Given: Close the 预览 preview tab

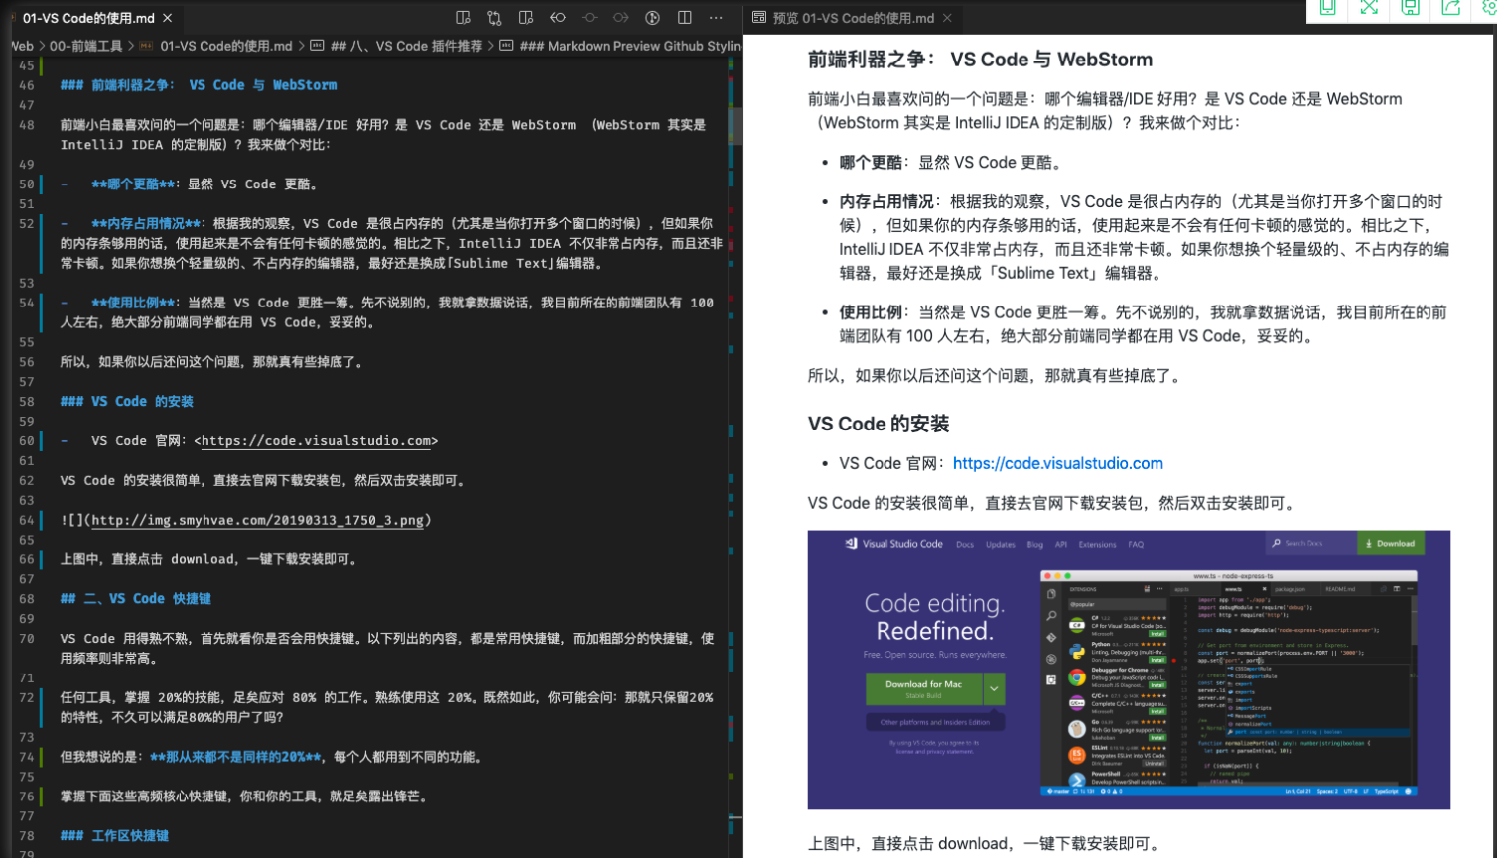Looking at the screenshot, I should [947, 18].
